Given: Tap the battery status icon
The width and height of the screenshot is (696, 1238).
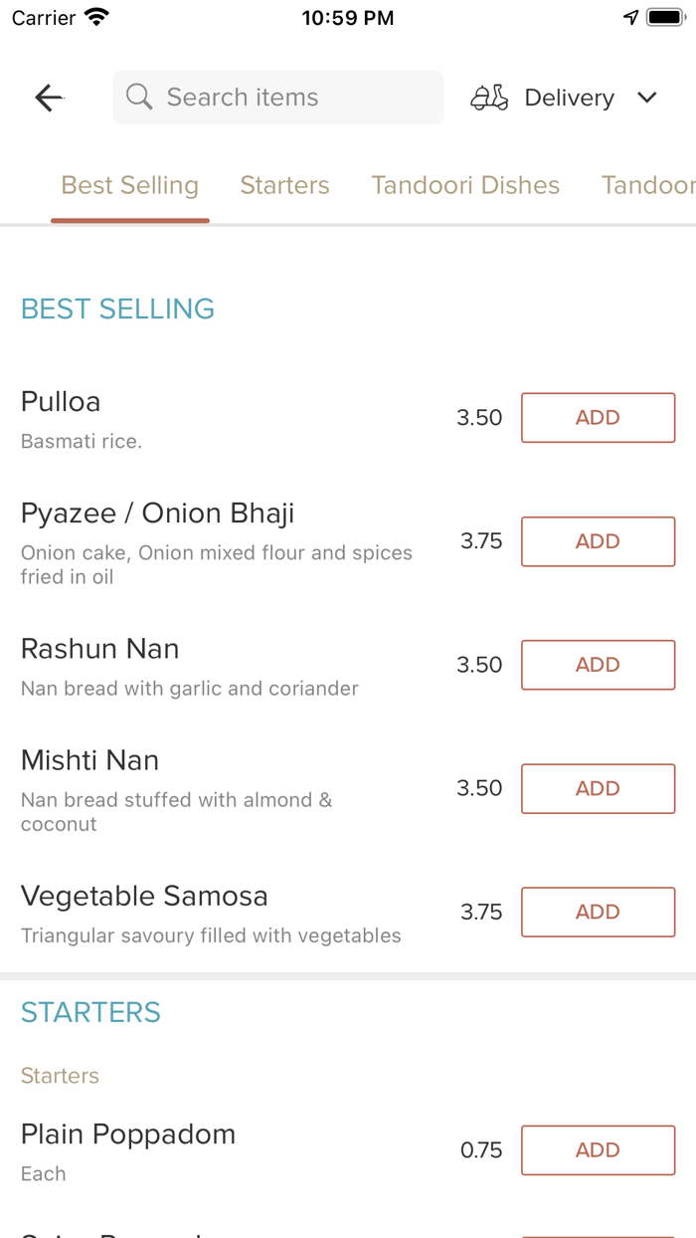Looking at the screenshot, I should (665, 18).
